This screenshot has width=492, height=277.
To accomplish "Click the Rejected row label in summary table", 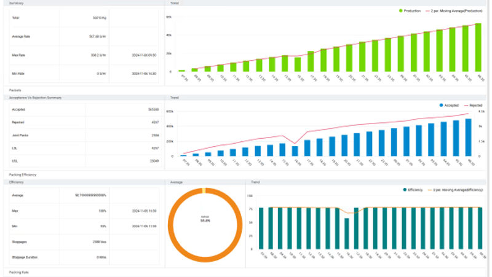I will [x=18, y=122].
